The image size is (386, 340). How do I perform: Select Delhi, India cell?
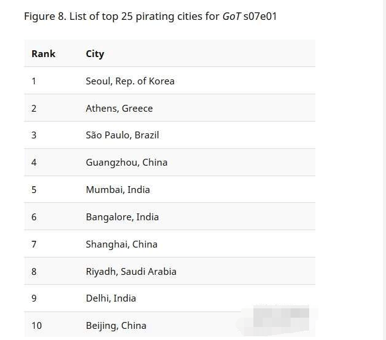(x=111, y=298)
